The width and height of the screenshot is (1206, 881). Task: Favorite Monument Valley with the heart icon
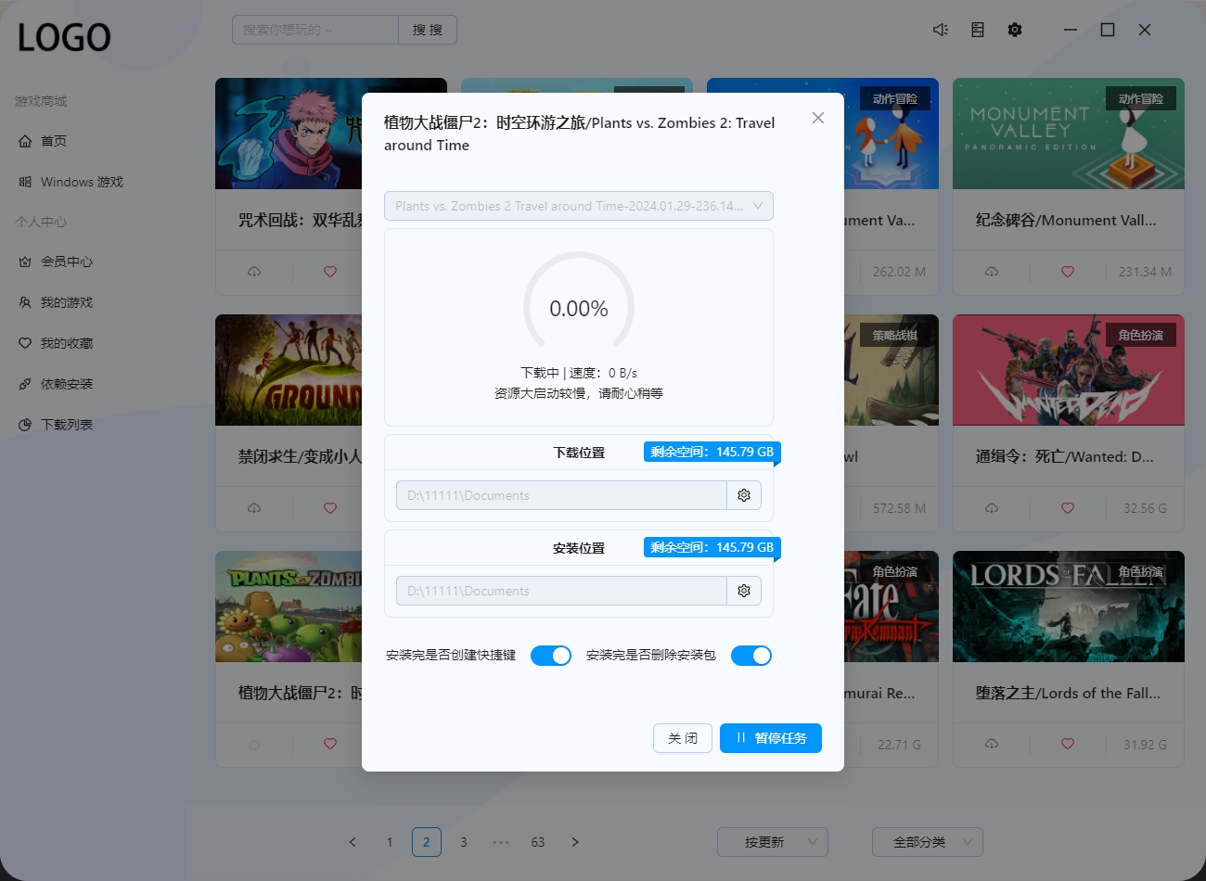(1068, 272)
